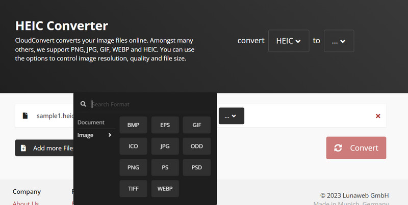Click the Add more Files icon
408x205 pixels.
coord(23,148)
